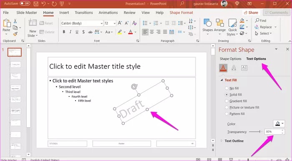Select Pattern fill radio option
This screenshot has height=161, width=292.
[x=227, y=114]
